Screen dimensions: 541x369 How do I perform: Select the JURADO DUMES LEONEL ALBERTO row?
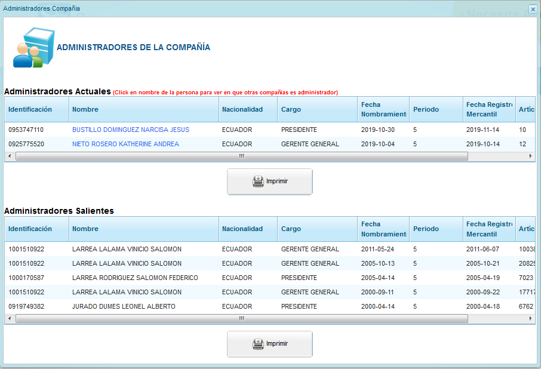point(124,306)
